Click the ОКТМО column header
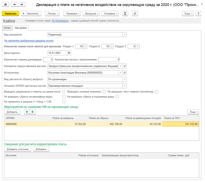 coord(28,118)
